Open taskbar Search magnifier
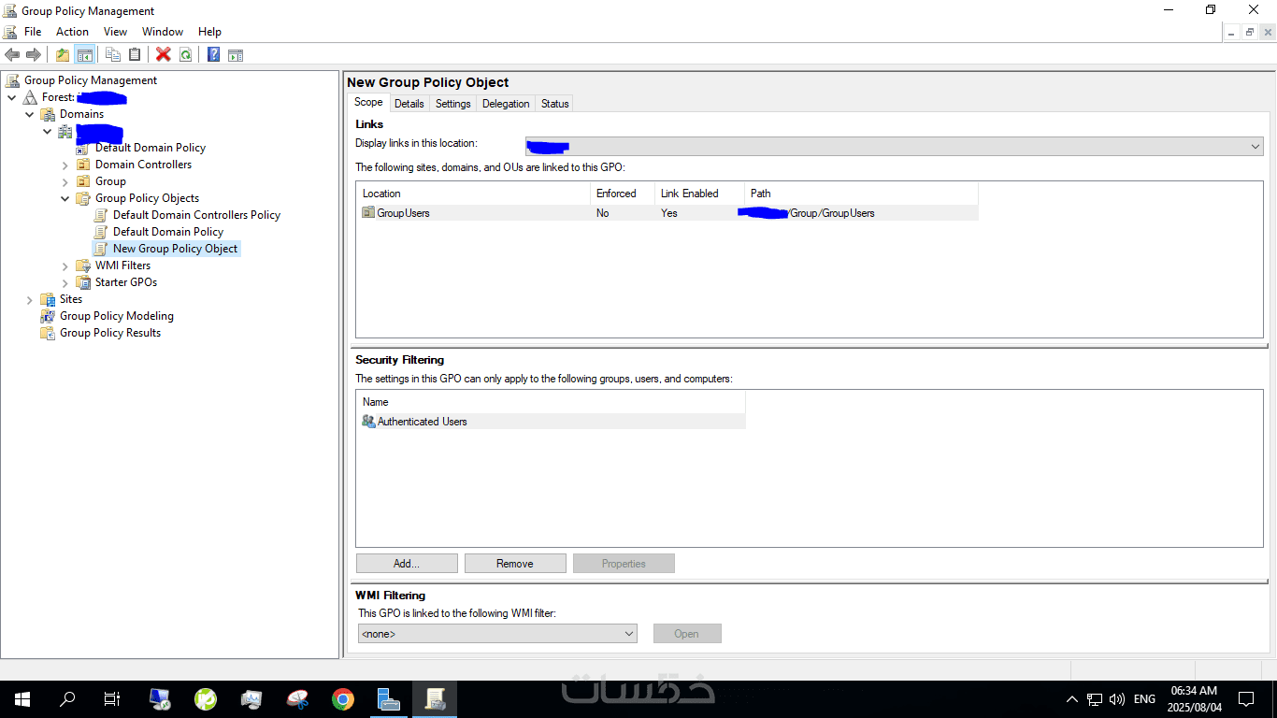This screenshot has height=718, width=1277. pyautogui.click(x=67, y=699)
